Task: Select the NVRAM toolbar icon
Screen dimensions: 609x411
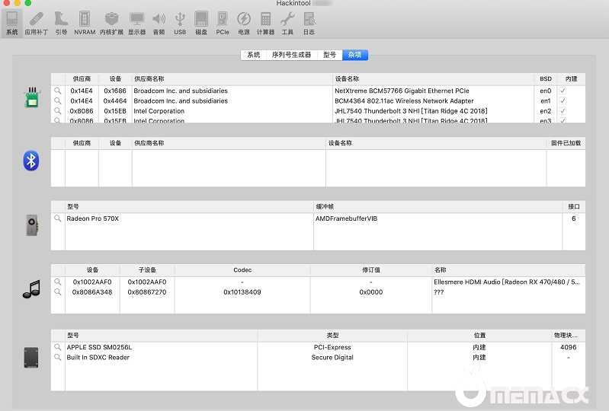Action: pyautogui.click(x=85, y=22)
